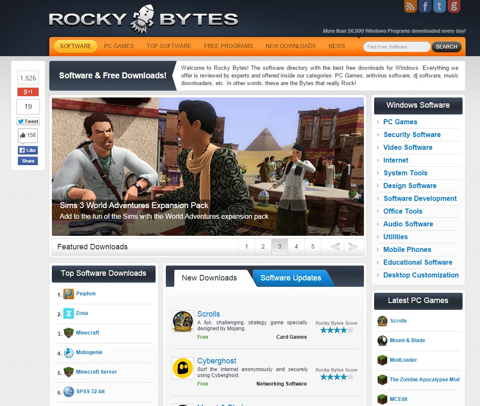480x406 pixels.
Task: Rate Scrolls using its Rocky Bytes Score stars
Action: (336, 330)
